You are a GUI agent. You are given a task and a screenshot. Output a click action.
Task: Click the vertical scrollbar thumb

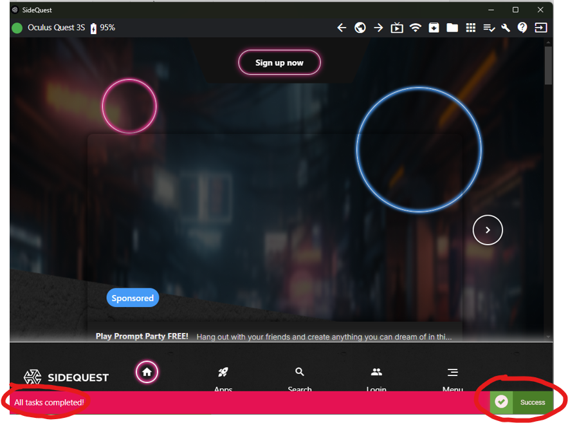548,66
